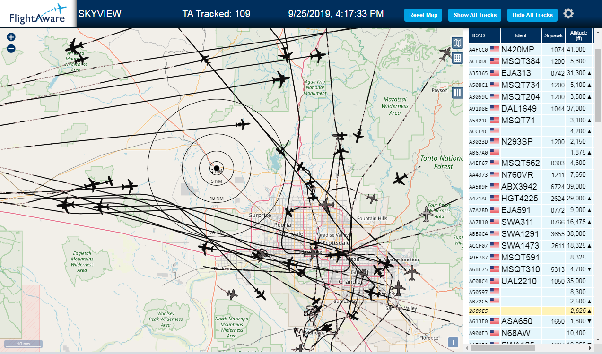The image size is (602, 354).
Task: Select the highlighted 2689E5 row
Action: coord(530,311)
